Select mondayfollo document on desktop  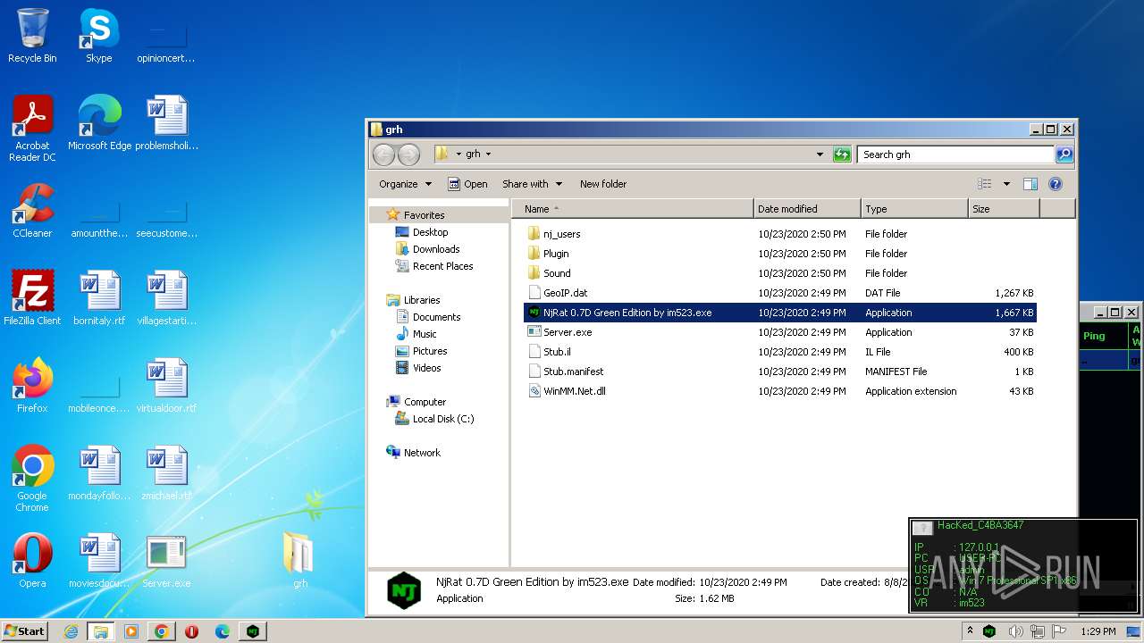click(x=99, y=473)
